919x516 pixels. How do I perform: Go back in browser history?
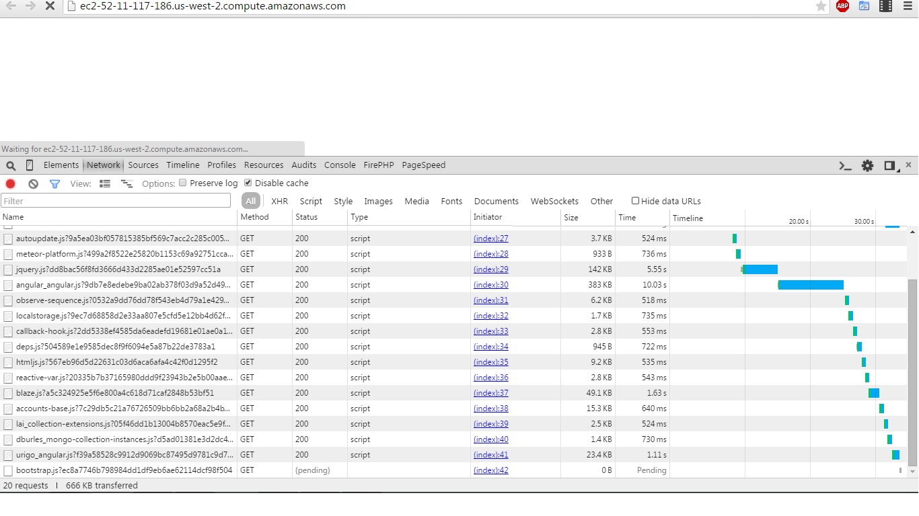(11, 6)
